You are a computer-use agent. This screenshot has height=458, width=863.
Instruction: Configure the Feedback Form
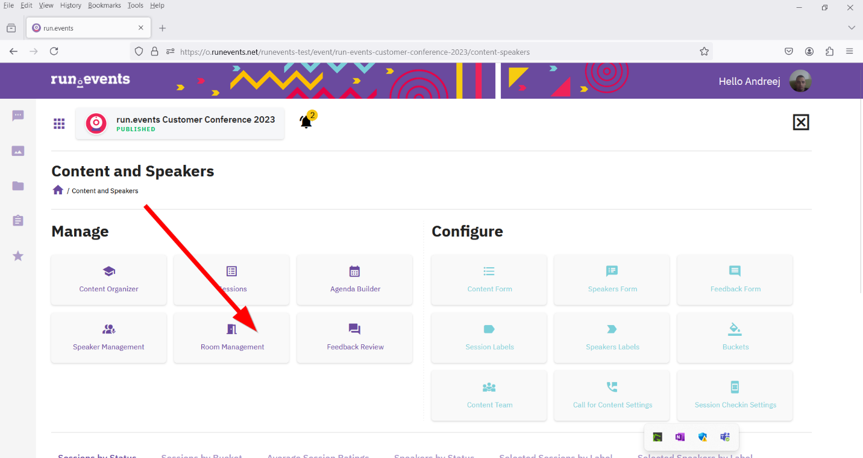click(735, 280)
